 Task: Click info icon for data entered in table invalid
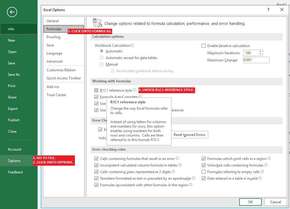(260, 178)
